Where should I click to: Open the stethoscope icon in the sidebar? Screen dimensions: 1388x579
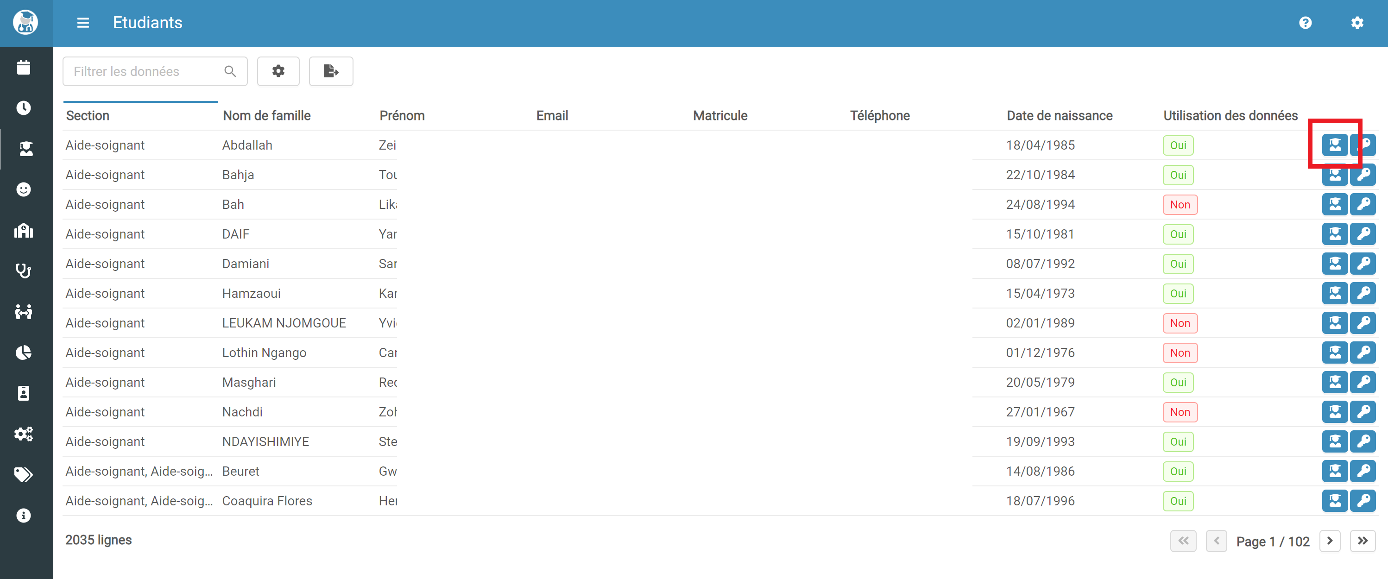[x=24, y=271]
